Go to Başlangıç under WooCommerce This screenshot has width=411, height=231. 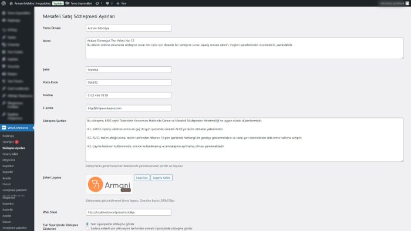(x=8, y=136)
